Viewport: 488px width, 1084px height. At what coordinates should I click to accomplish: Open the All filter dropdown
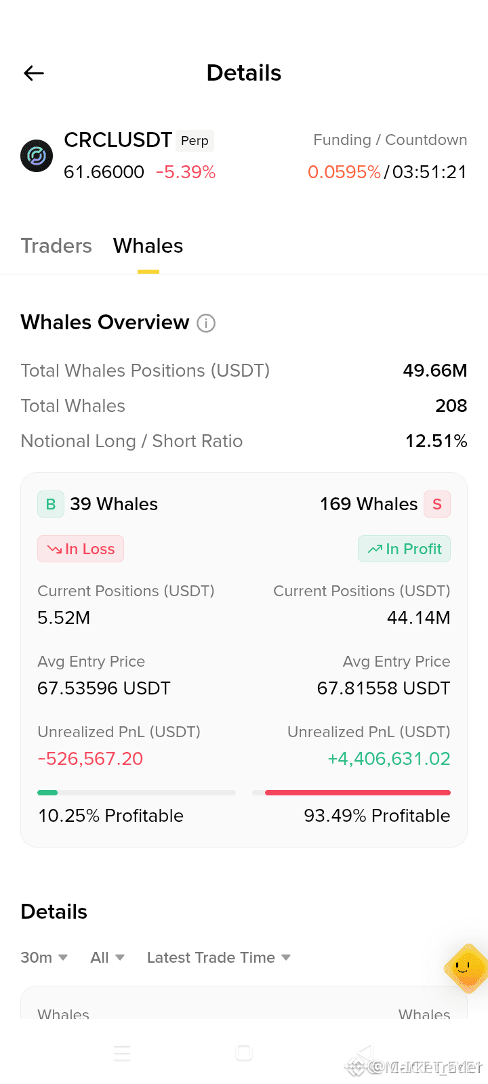click(x=108, y=957)
